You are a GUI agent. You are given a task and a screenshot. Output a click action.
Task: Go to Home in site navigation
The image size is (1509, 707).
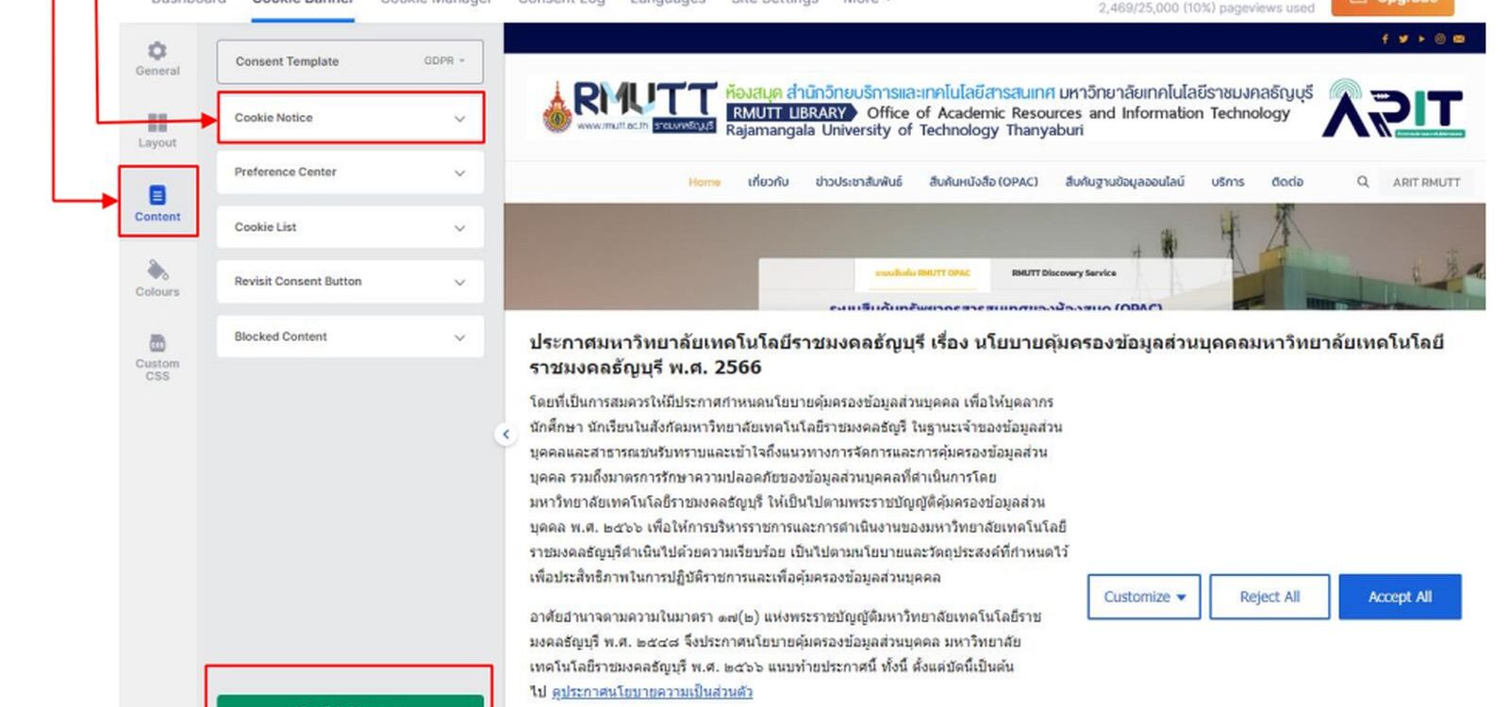(x=705, y=182)
